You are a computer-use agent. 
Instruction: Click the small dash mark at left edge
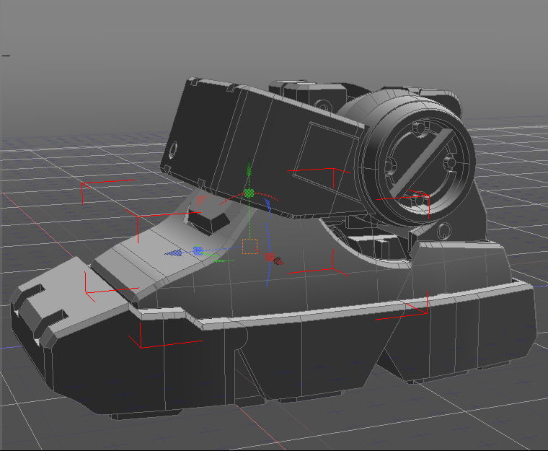pyautogui.click(x=6, y=55)
